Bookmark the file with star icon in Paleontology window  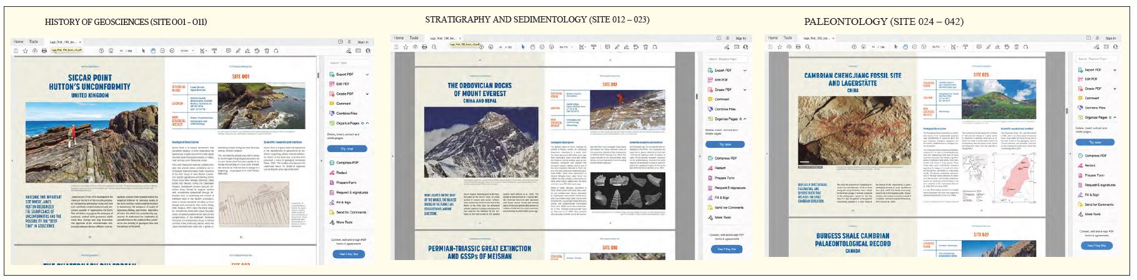[781, 47]
